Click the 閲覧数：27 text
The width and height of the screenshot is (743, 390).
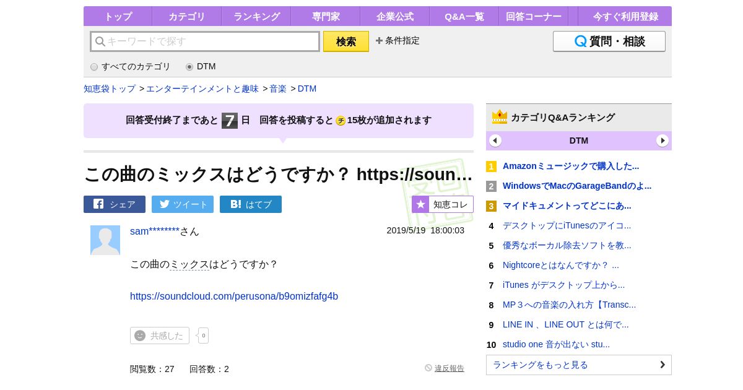click(x=152, y=369)
